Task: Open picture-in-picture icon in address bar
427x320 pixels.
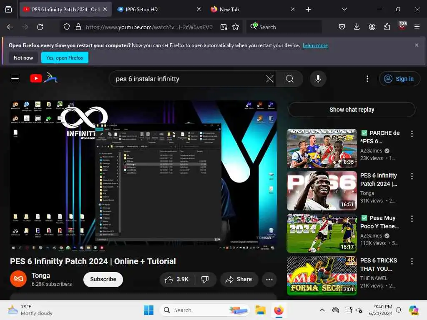Action: (x=224, y=27)
